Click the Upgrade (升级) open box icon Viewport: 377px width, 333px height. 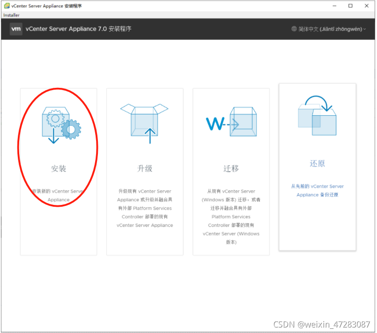click(x=144, y=124)
